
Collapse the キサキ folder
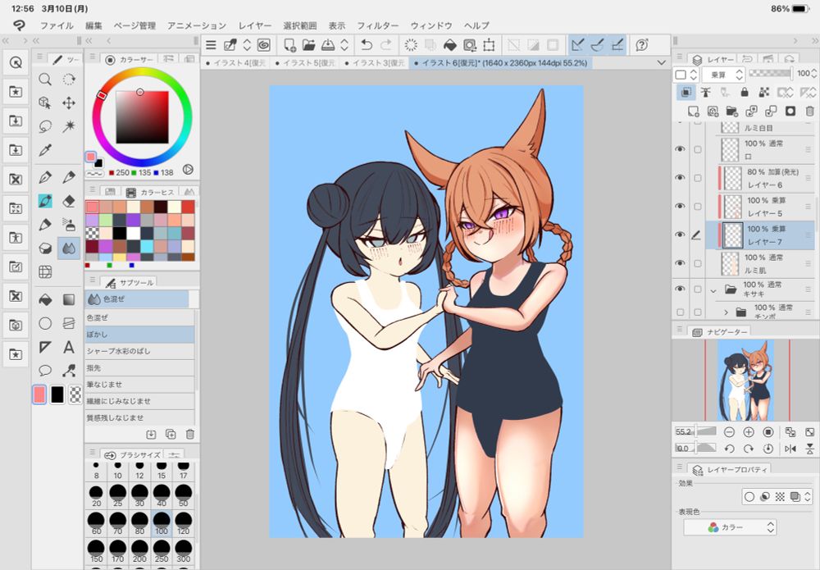713,290
